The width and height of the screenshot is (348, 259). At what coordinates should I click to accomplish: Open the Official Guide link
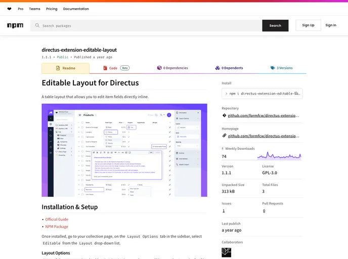click(57, 219)
